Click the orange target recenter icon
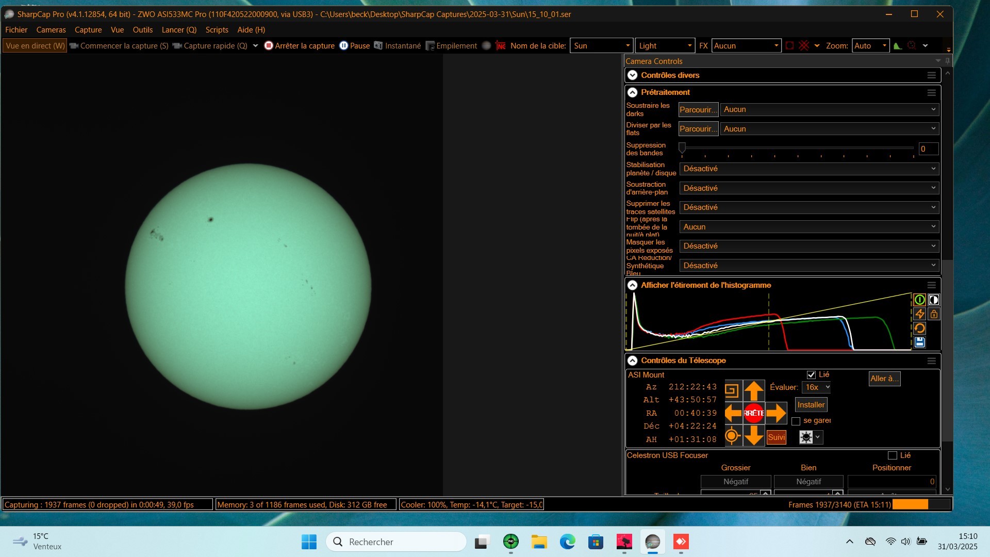This screenshot has height=557, width=990. (x=732, y=436)
